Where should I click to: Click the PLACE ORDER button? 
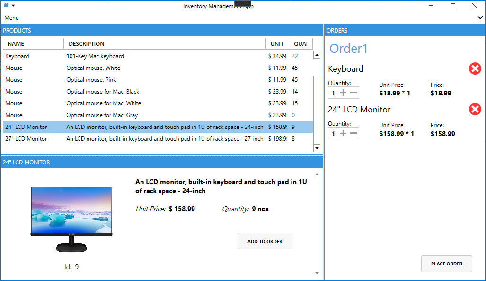coord(446,264)
